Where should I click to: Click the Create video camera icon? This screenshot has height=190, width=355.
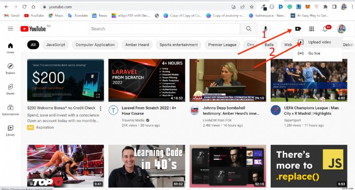click(x=298, y=29)
